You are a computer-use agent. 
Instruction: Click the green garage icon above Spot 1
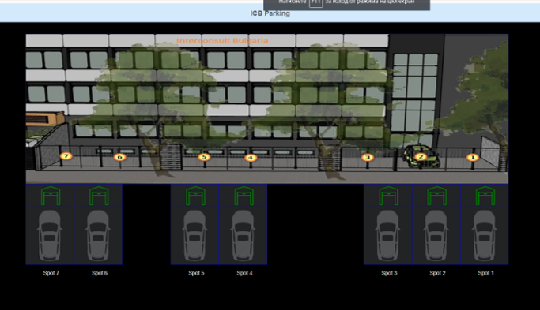pyautogui.click(x=485, y=196)
